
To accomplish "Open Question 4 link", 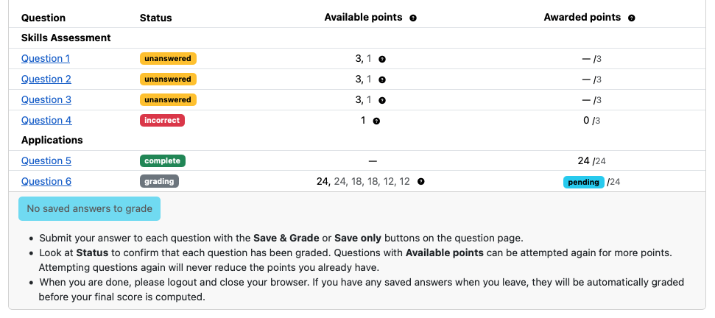I will point(46,120).
